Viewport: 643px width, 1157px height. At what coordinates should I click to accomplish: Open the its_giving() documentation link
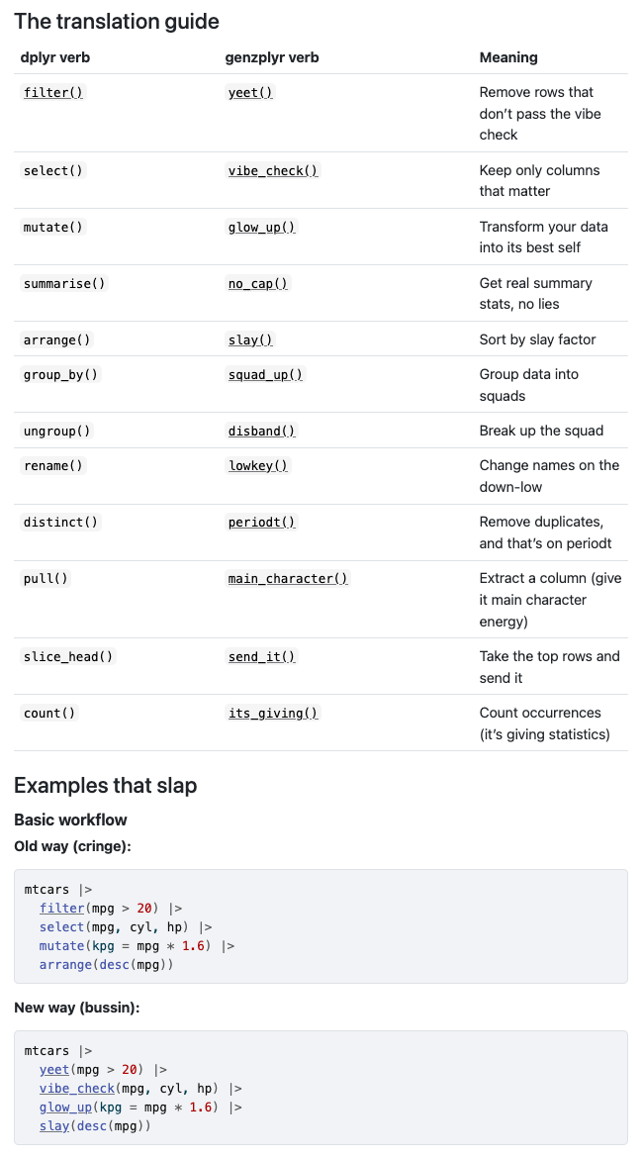273,713
